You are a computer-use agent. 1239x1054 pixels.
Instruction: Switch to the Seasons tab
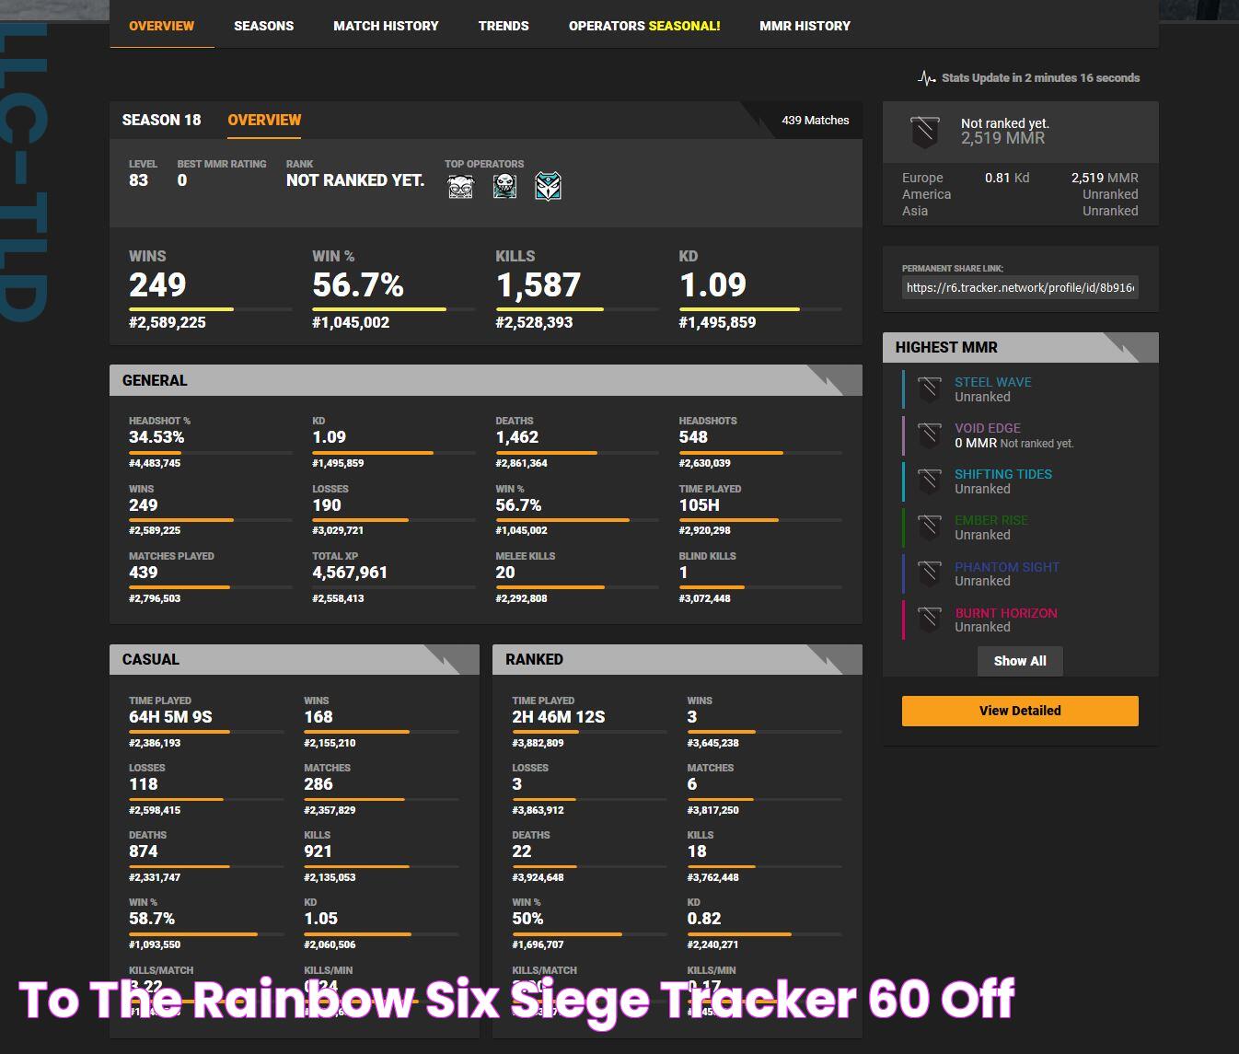point(263,26)
